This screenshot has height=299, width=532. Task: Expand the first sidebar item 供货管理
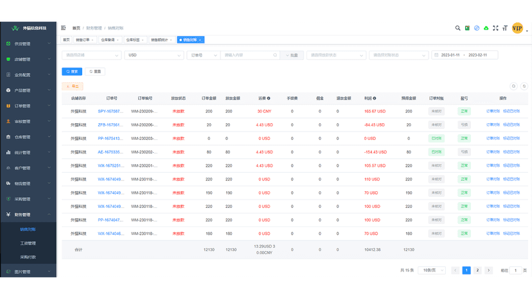pos(28,44)
